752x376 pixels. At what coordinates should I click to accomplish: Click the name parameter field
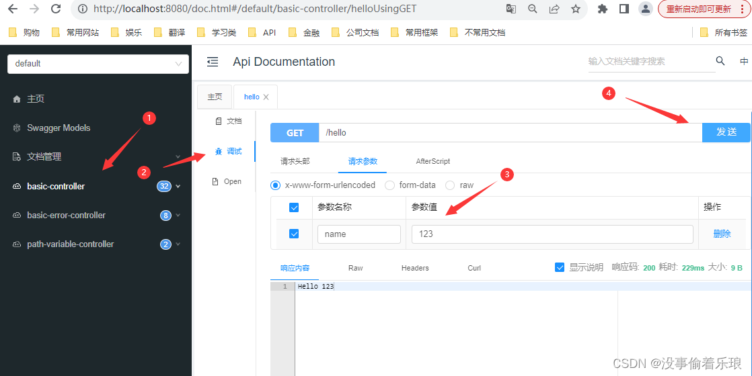click(359, 234)
